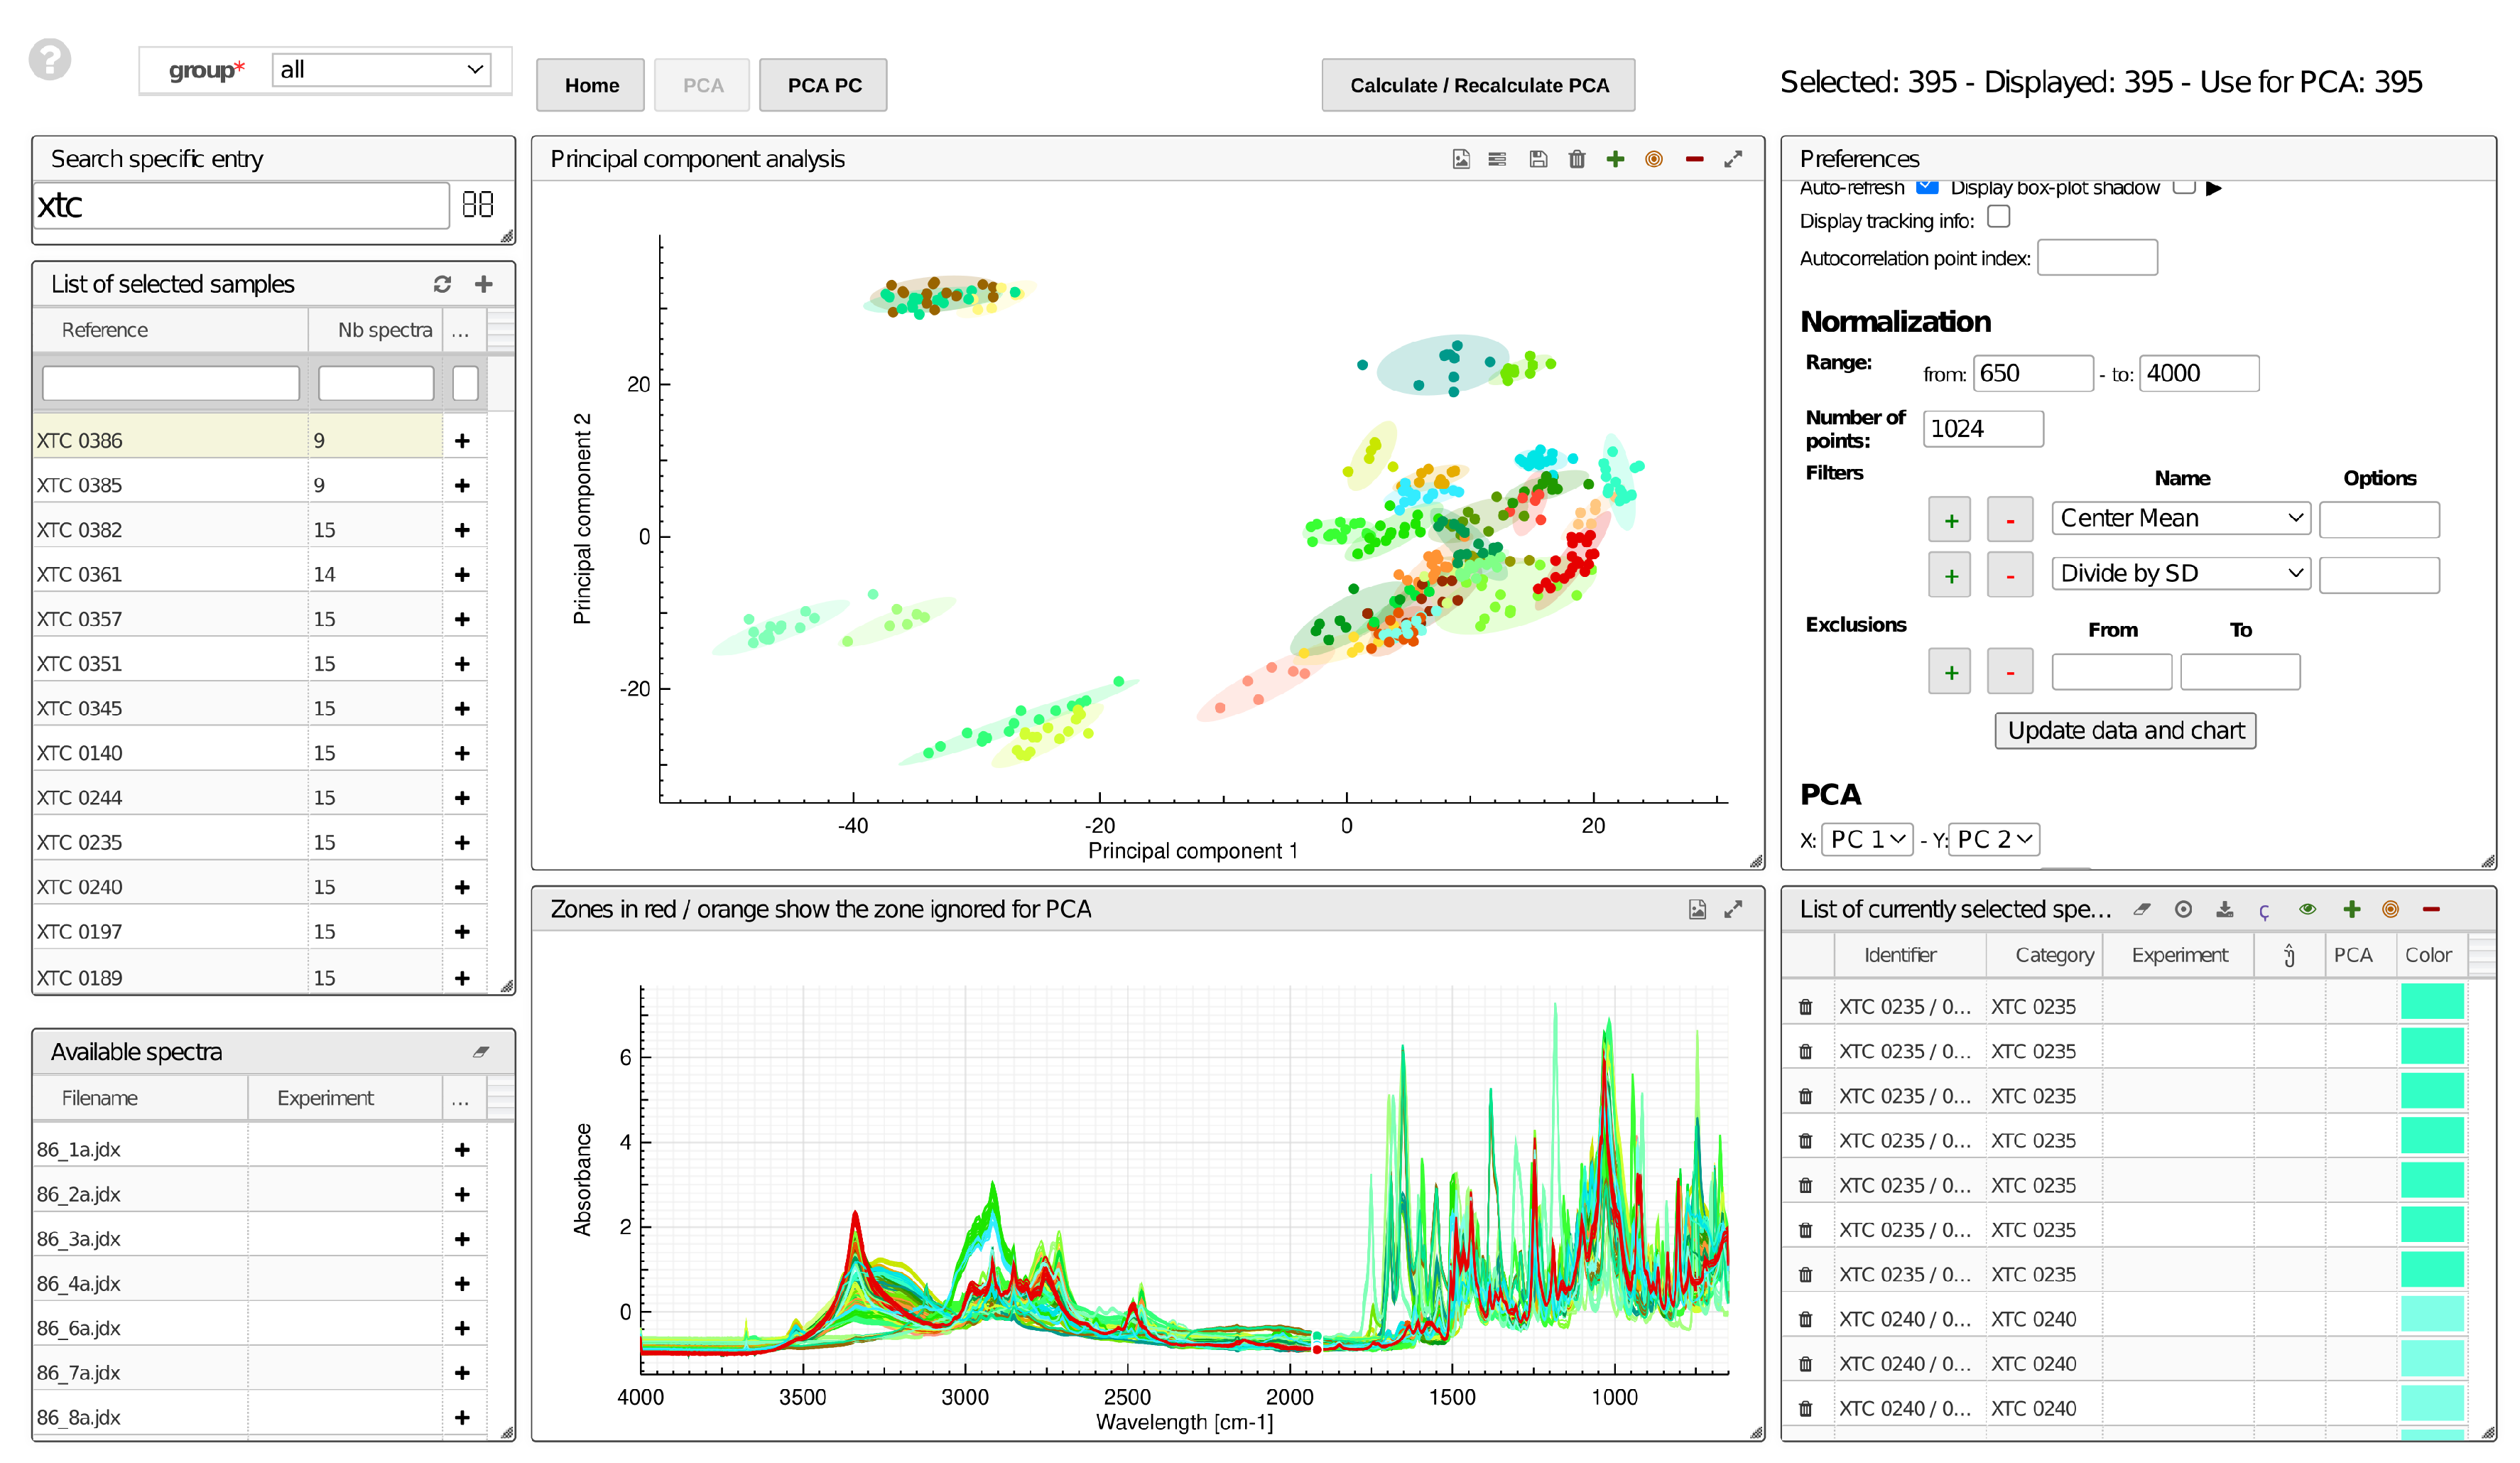
Task: Click color swatch of first XTC 0235 row
Action: point(2431,1002)
